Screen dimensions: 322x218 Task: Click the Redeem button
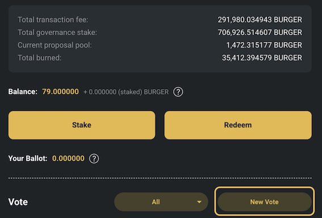coord(238,125)
